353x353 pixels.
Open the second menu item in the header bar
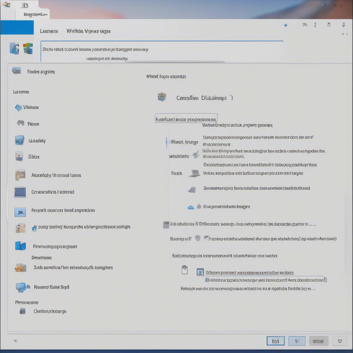(89, 31)
